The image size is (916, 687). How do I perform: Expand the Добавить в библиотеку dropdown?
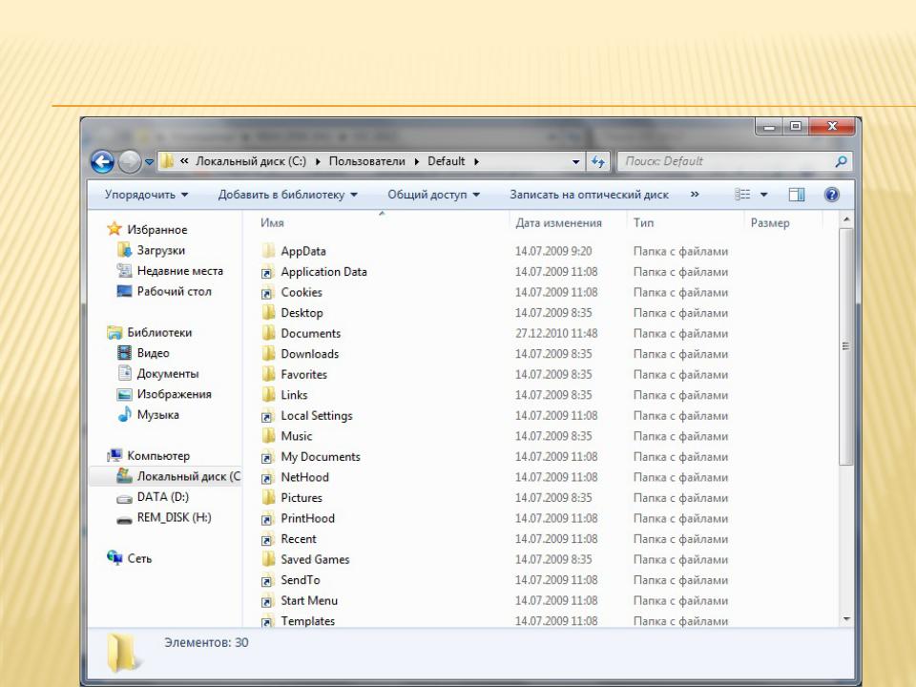click(x=287, y=195)
